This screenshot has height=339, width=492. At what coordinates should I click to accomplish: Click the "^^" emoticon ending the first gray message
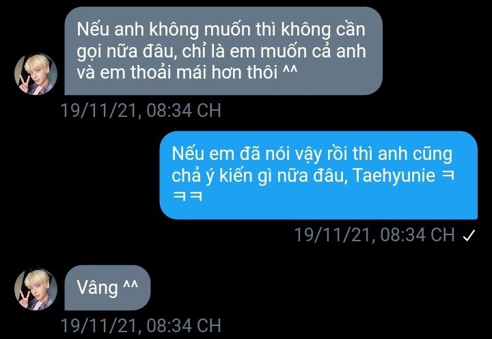tap(290, 71)
